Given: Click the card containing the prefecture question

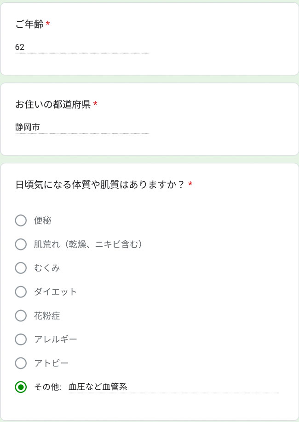Looking at the screenshot, I should click(x=149, y=118).
